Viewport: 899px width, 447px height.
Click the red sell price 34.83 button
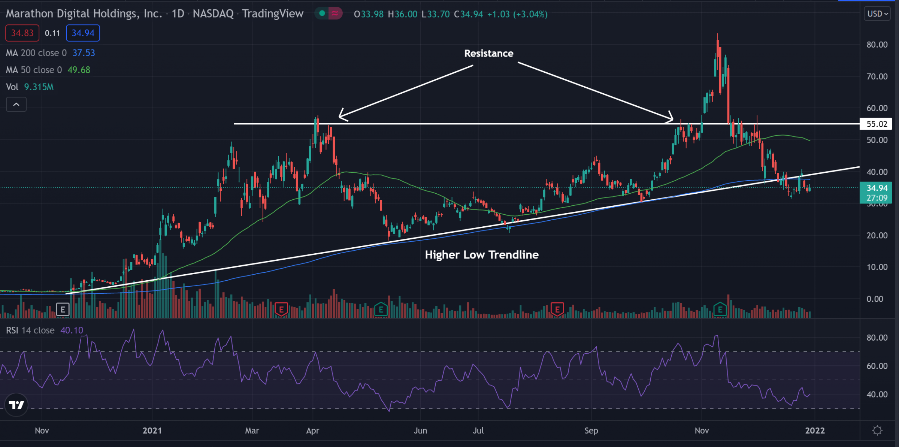[22, 33]
